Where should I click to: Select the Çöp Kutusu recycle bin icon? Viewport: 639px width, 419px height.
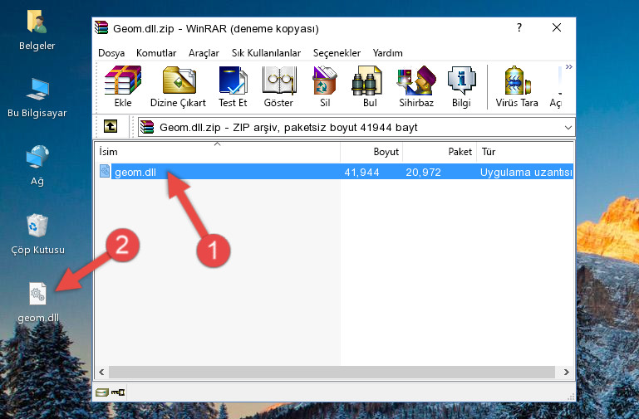click(37, 234)
